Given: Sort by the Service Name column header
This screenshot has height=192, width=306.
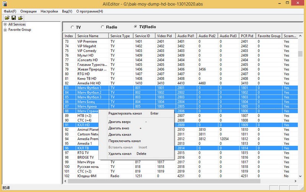Looking at the screenshot, I should point(92,36).
